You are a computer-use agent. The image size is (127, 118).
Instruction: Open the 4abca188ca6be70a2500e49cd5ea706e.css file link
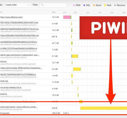tap(19, 35)
